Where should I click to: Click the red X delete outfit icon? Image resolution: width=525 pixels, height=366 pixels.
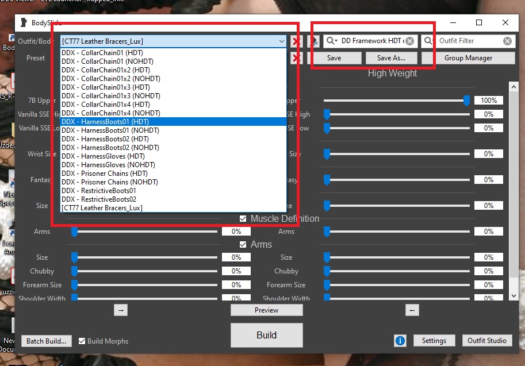pyautogui.click(x=296, y=41)
